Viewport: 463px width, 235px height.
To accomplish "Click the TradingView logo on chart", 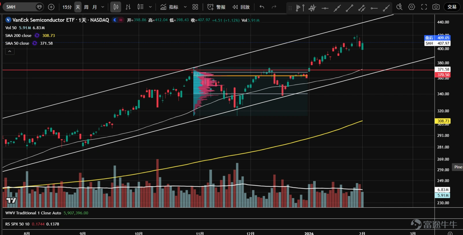I will pyautogui.click(x=11, y=200).
